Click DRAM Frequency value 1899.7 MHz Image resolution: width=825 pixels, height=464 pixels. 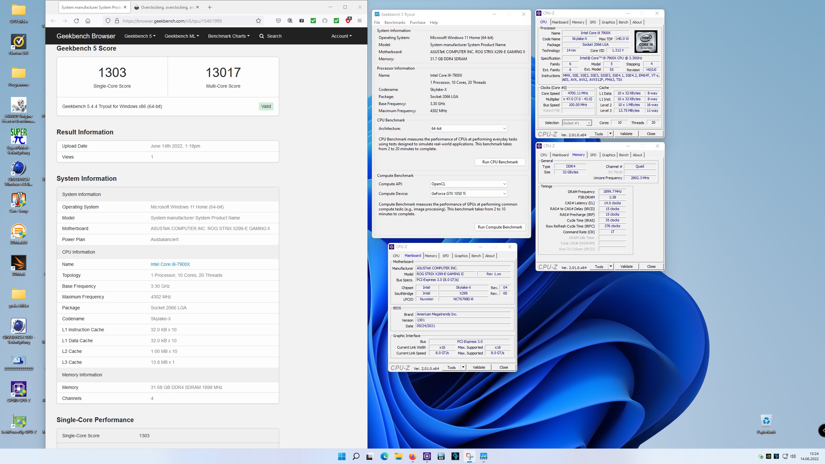(x=612, y=191)
